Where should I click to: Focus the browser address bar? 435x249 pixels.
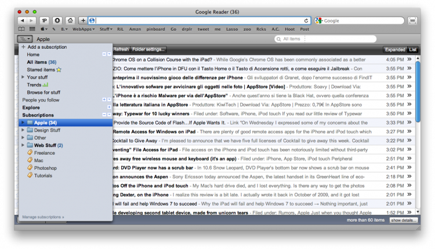200,20
